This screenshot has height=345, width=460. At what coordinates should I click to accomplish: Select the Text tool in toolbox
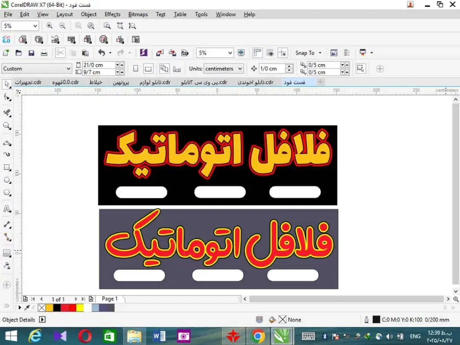coord(7,209)
